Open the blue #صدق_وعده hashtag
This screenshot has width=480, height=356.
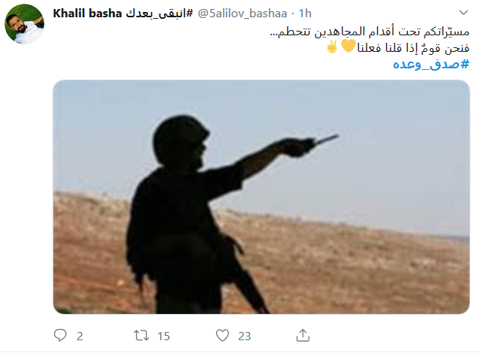[x=431, y=64]
